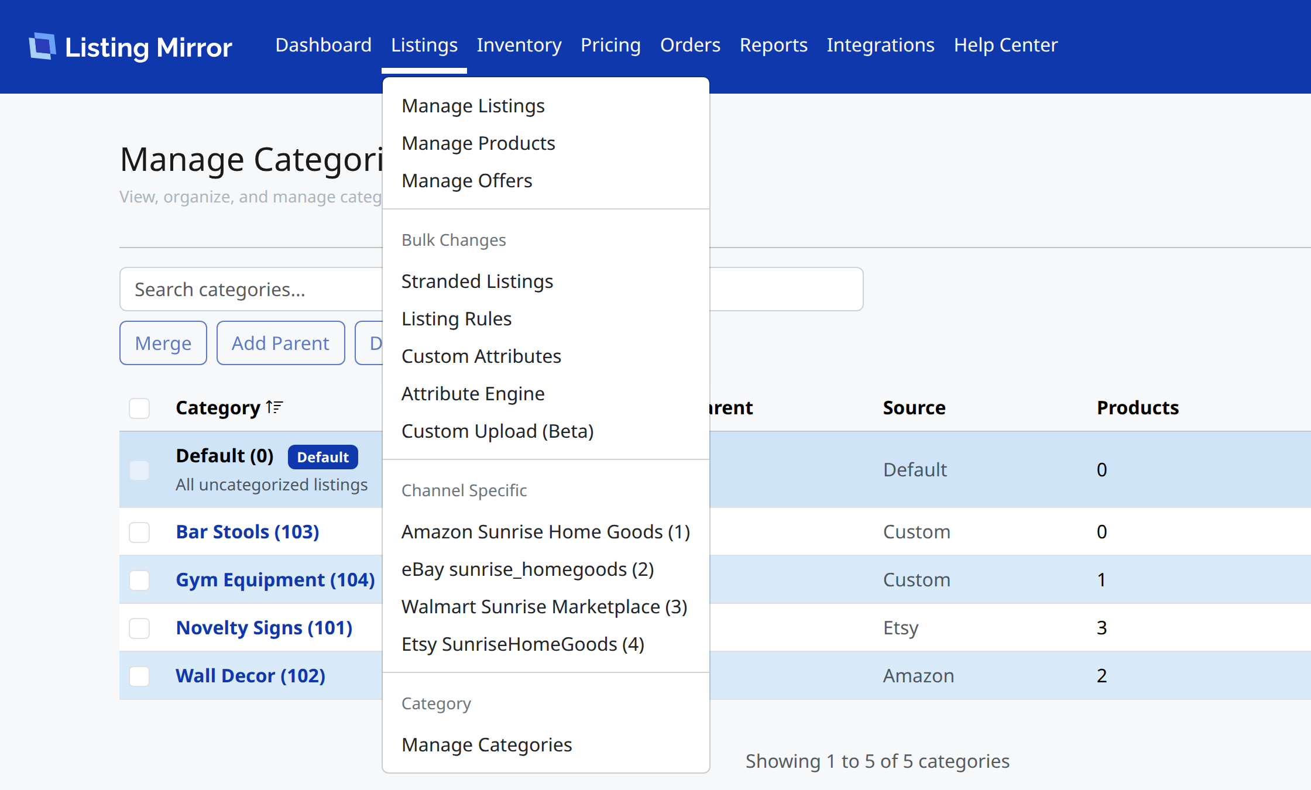
Task: Click products count 3 in Novelty Signs row
Action: 1101,628
